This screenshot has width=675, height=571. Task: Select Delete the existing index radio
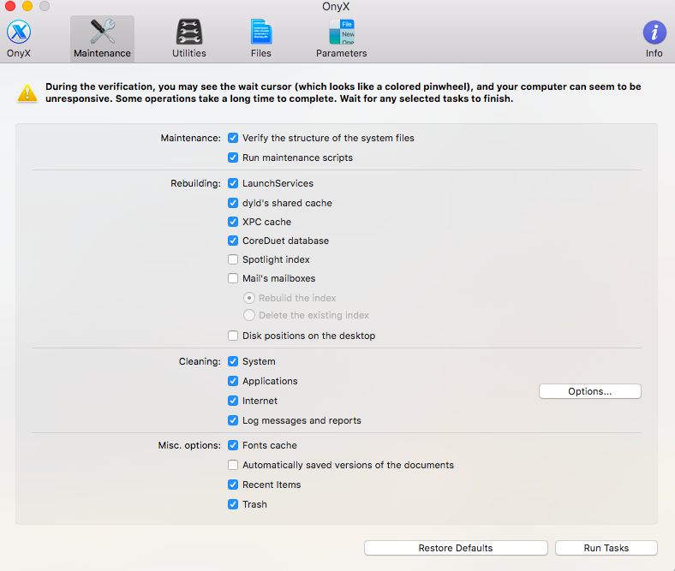point(249,315)
